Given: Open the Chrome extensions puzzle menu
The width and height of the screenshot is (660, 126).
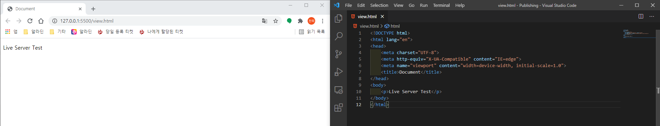Looking at the screenshot, I should pyautogui.click(x=300, y=21).
